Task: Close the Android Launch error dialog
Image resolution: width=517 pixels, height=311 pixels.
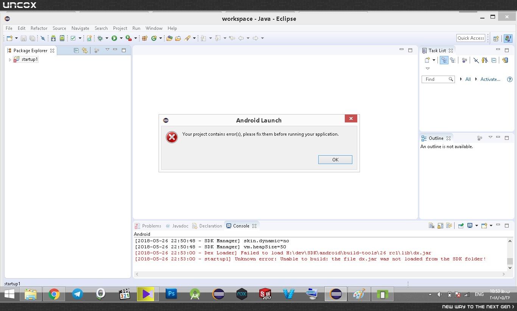Action: (351, 119)
